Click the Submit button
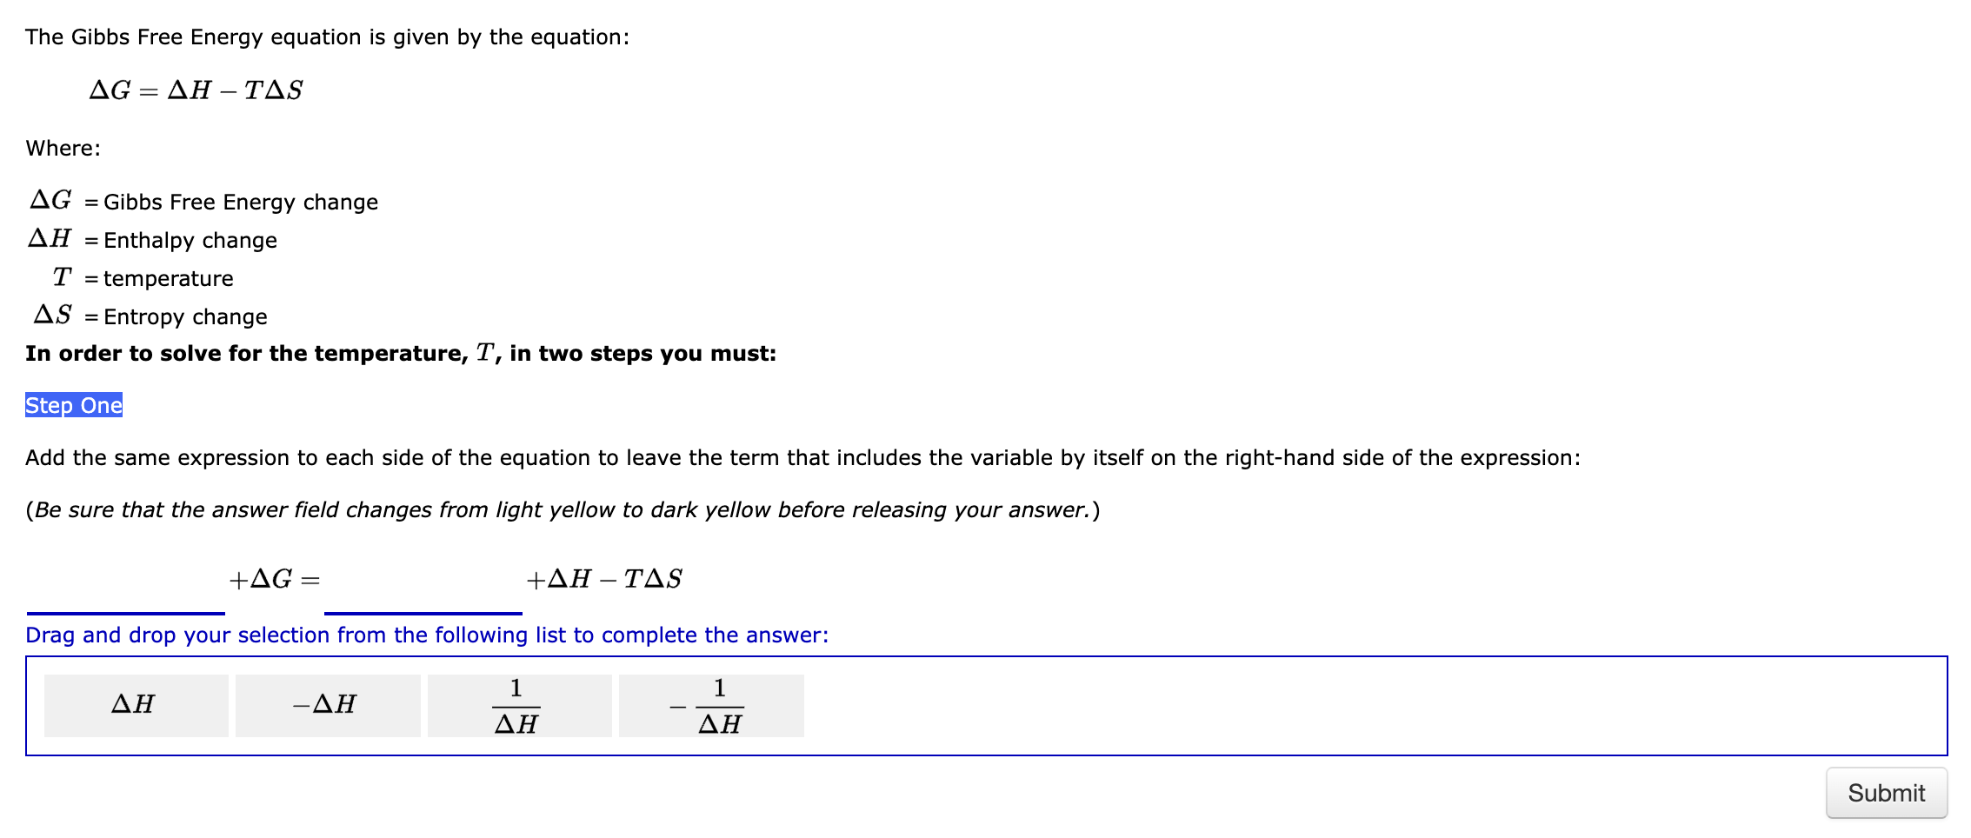Image resolution: width=1971 pixels, height=838 pixels. tap(1886, 793)
